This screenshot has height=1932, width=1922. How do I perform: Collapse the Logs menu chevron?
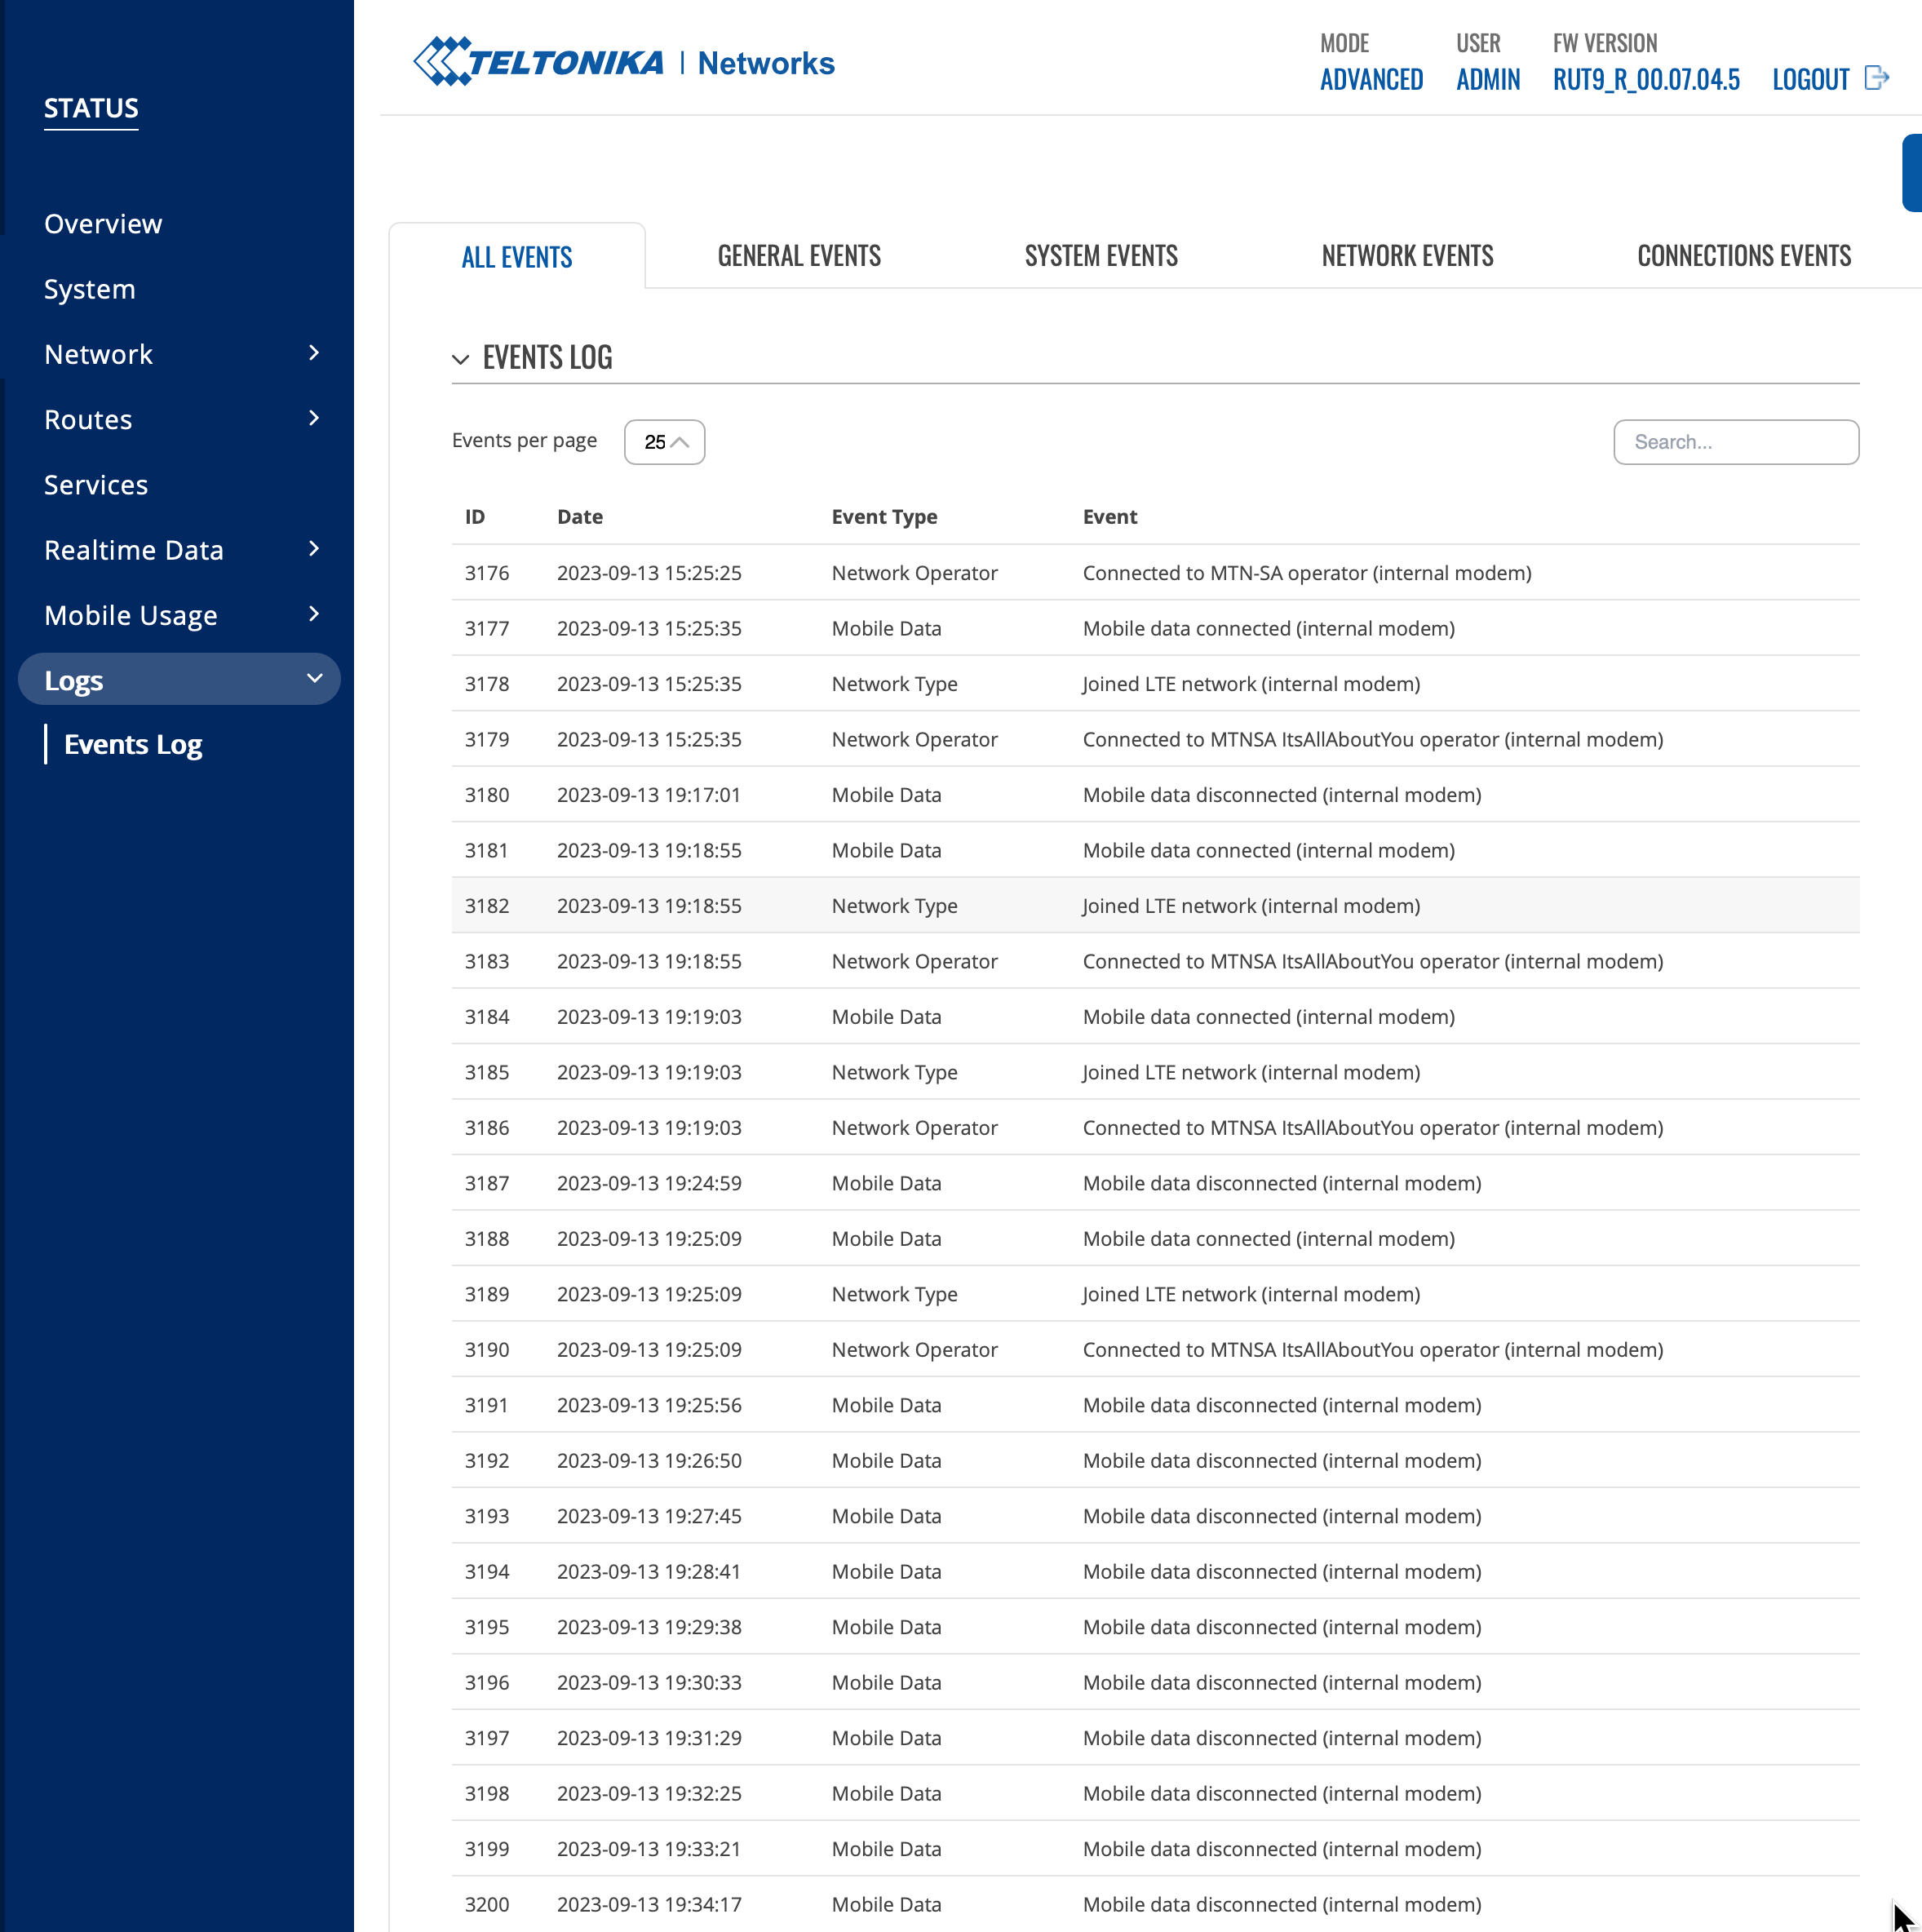pyautogui.click(x=314, y=679)
